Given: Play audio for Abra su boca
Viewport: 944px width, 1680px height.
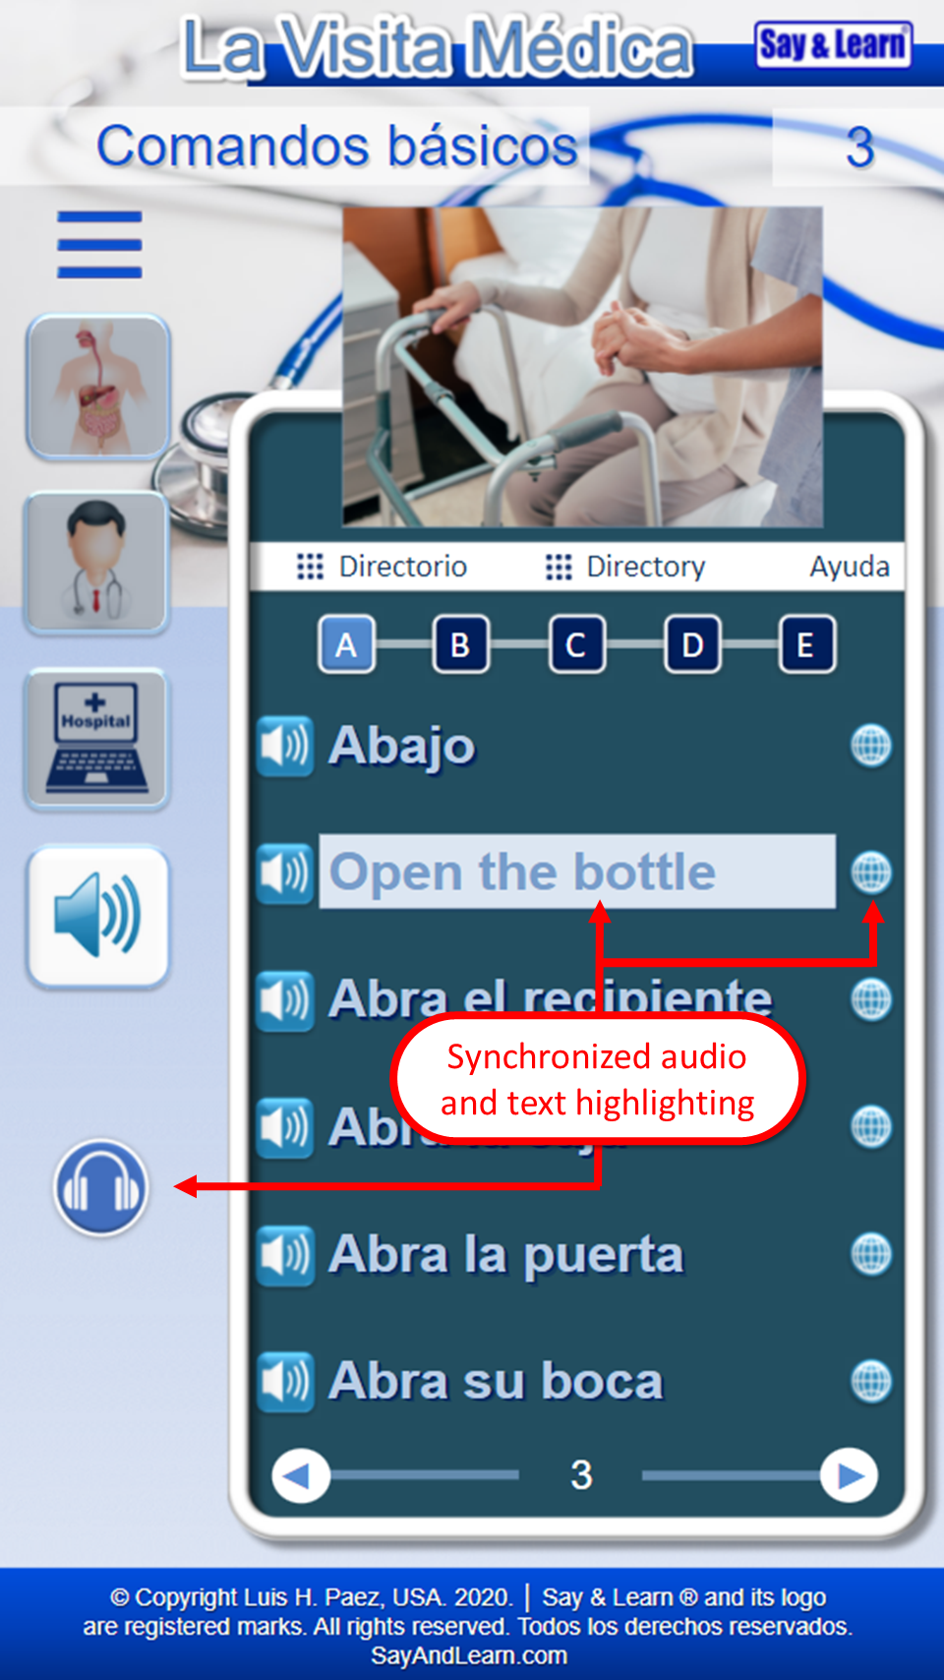Looking at the screenshot, I should (x=285, y=1382).
